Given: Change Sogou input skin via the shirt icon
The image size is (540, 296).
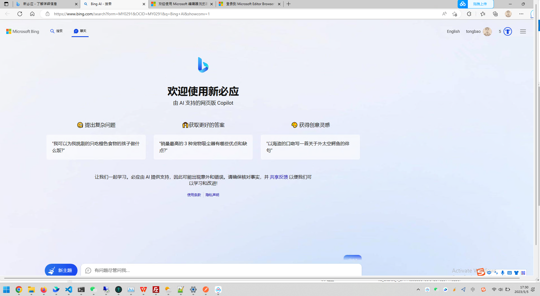Looking at the screenshot, I should tap(517, 273).
